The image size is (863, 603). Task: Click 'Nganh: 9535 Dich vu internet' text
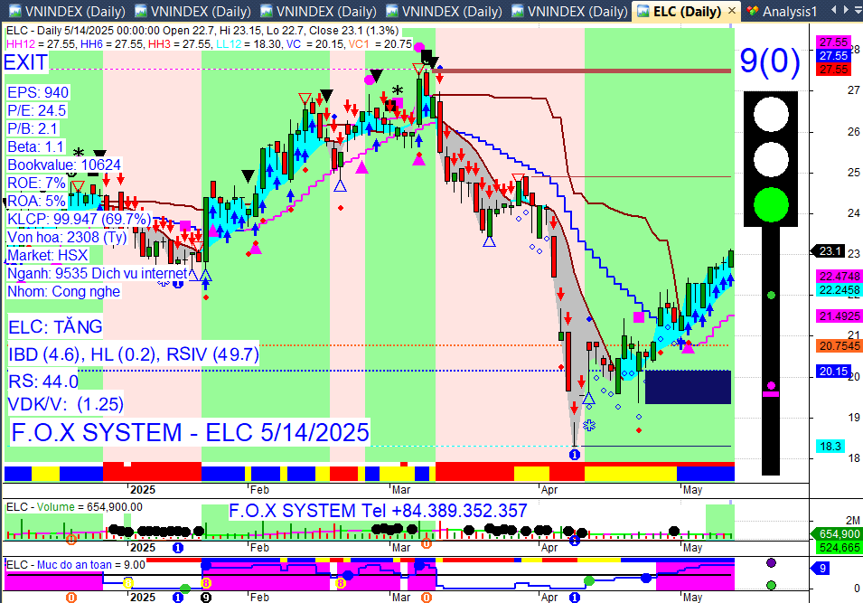tap(97, 274)
